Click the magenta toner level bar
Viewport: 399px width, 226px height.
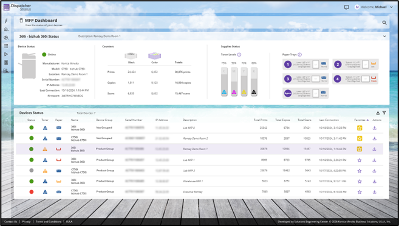point(234,81)
